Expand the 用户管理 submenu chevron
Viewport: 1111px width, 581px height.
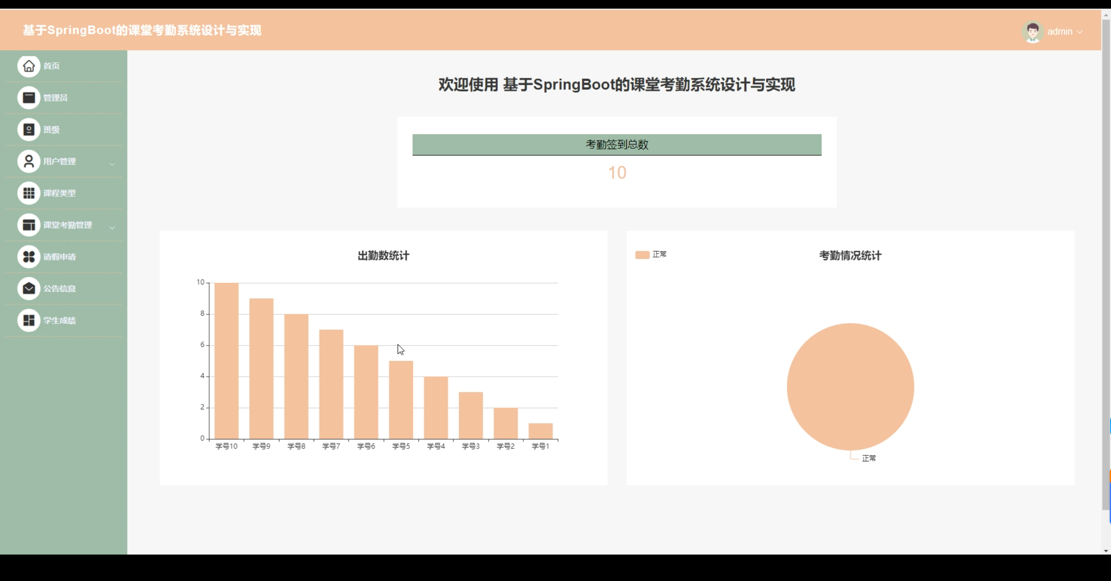pyautogui.click(x=112, y=164)
